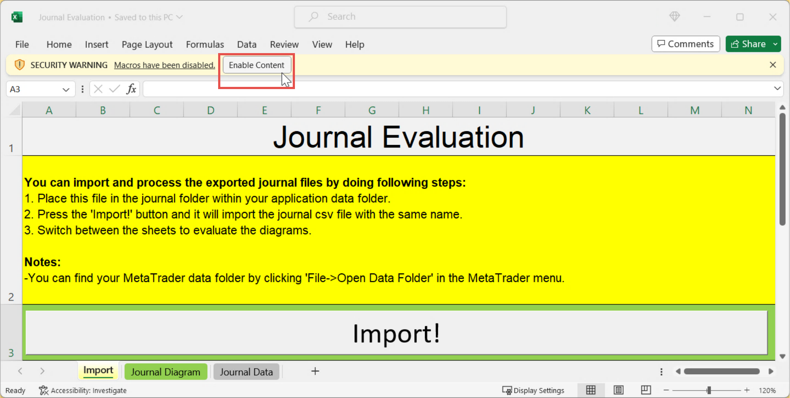Click the yellow instructions cell
Viewport: 790px width, 398px height.
tap(399, 230)
